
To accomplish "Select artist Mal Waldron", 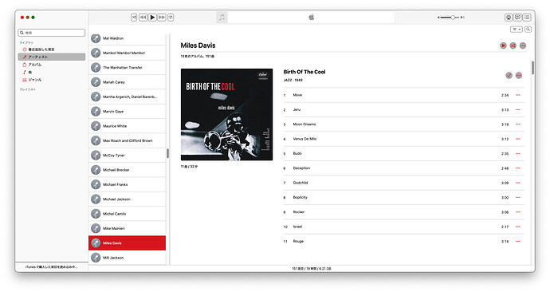I will coord(127,38).
